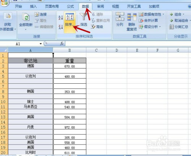
Task: Expand the What-If Analysis dropdown arrow
Action: [160, 27]
